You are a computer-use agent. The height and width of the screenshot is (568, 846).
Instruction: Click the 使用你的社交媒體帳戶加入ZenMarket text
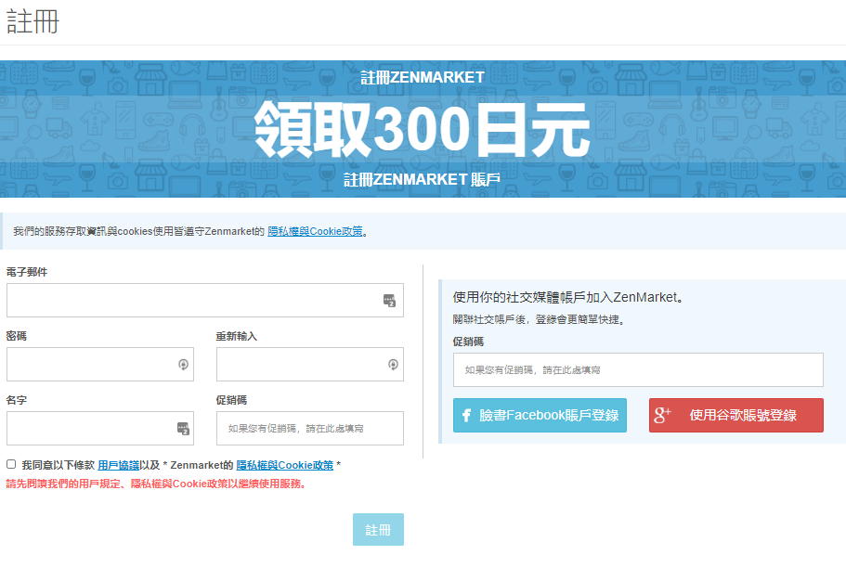click(x=568, y=297)
